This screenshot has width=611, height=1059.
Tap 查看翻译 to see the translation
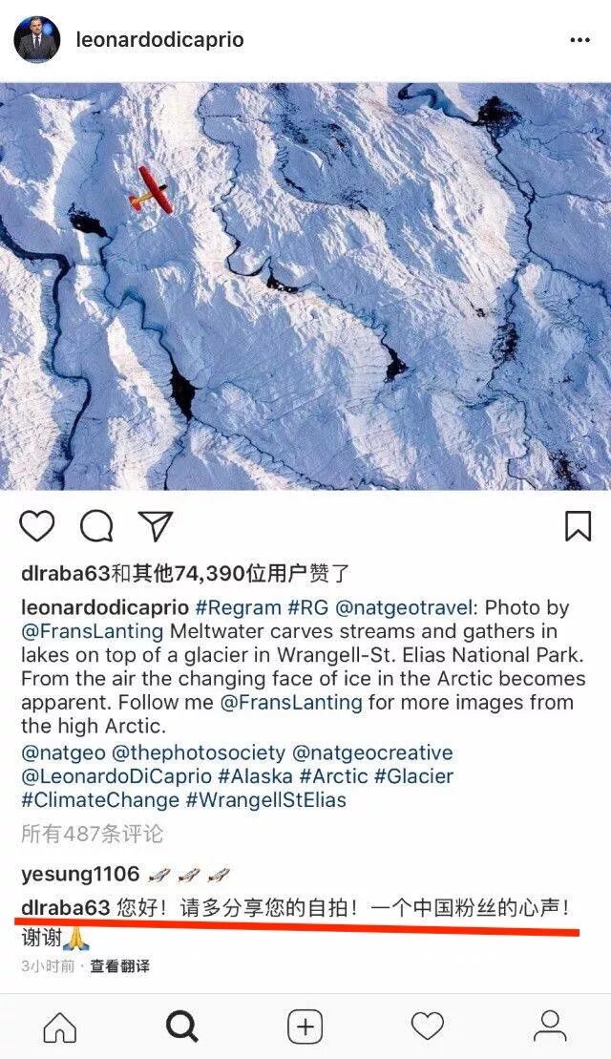(x=120, y=966)
